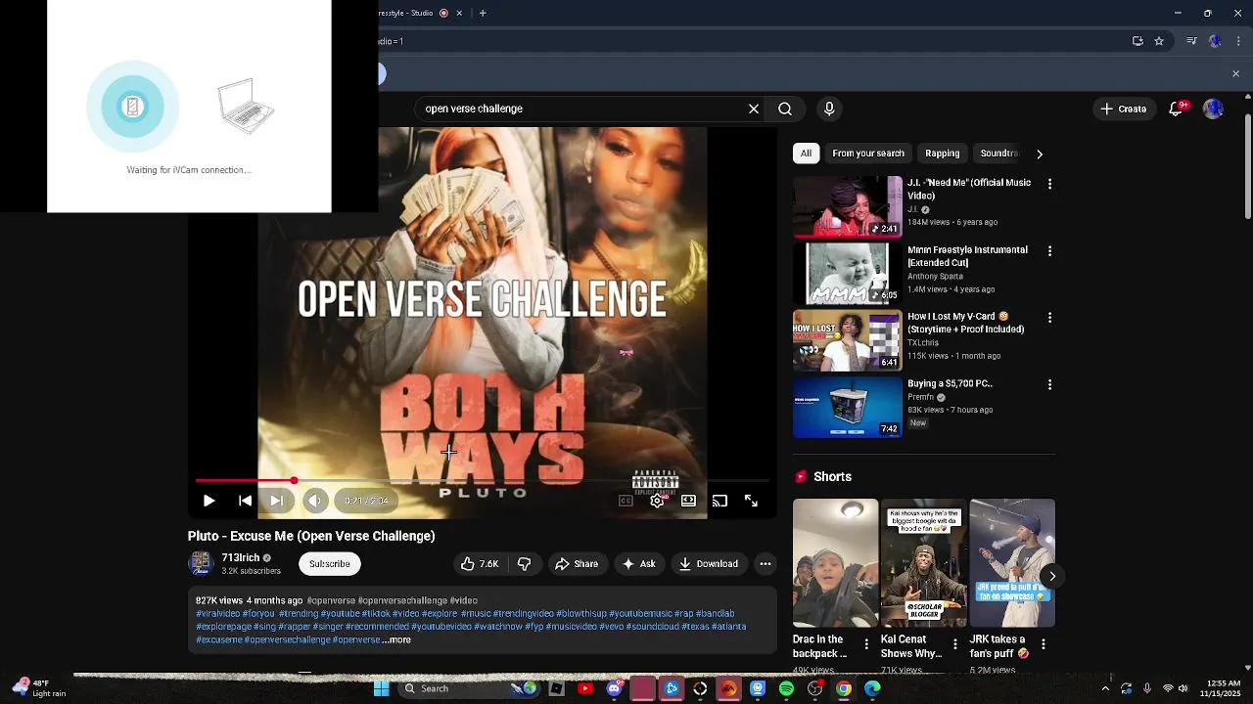Open YouTube notifications bell
Image resolution: width=1253 pixels, height=704 pixels.
click(x=1177, y=109)
